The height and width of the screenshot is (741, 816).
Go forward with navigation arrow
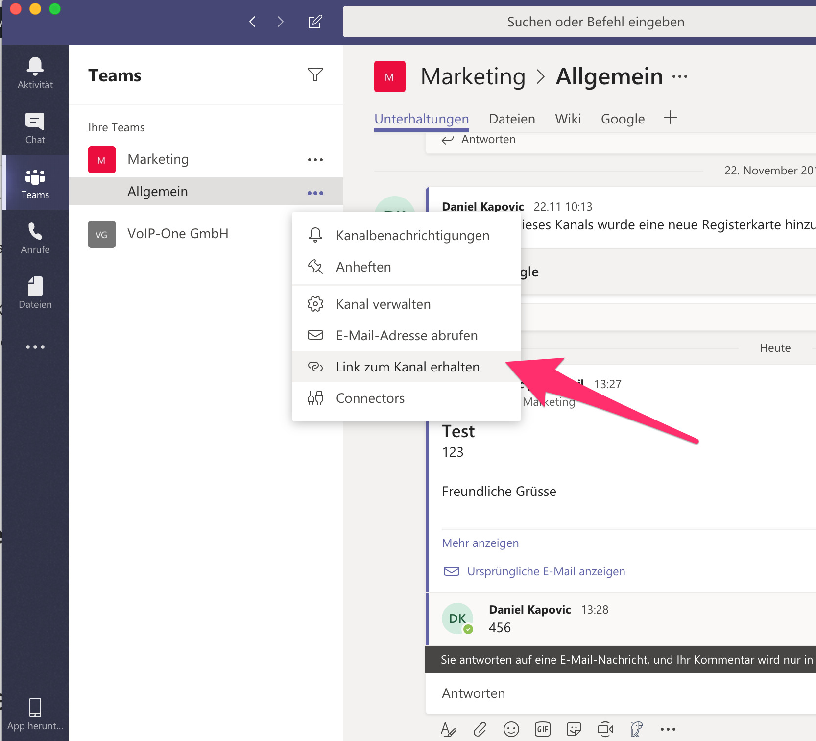tap(280, 22)
